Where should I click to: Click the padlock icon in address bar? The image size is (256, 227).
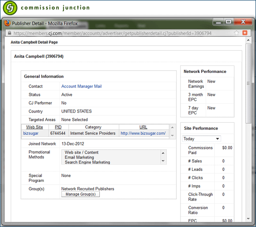pos(9,33)
